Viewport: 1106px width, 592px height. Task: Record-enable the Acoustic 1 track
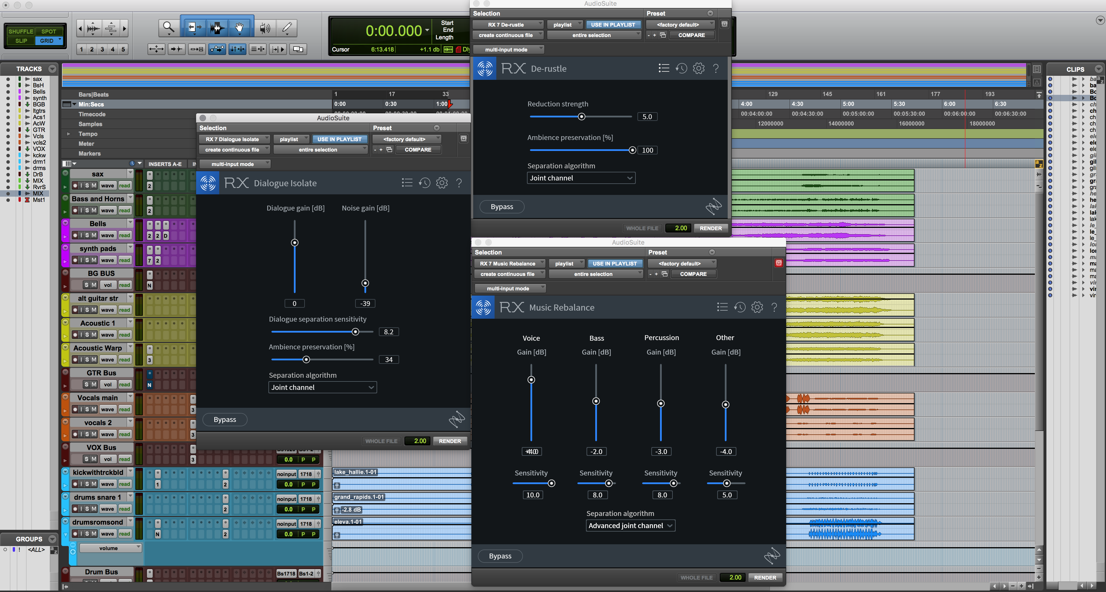click(x=75, y=335)
